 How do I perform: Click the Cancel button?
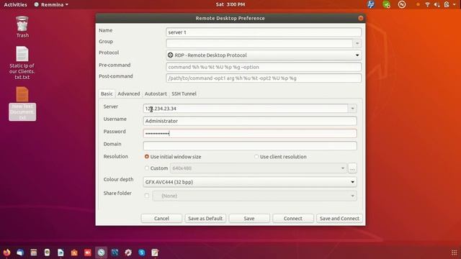pos(161,219)
